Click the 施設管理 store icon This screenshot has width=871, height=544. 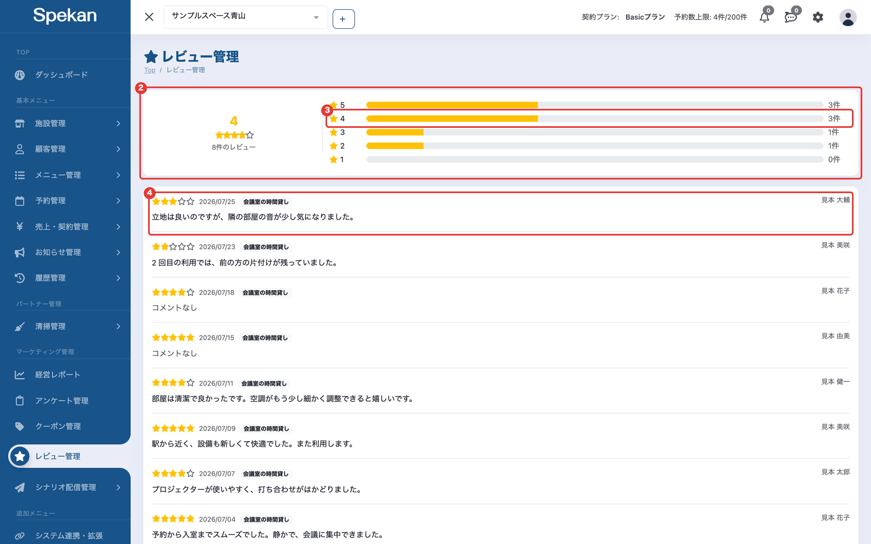pos(20,123)
